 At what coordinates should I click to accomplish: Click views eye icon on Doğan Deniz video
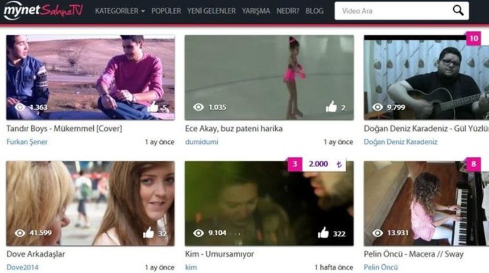pyautogui.click(x=378, y=107)
